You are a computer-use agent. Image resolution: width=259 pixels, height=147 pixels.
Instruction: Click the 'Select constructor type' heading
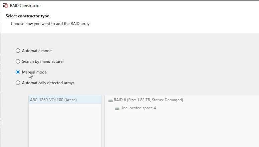pos(27,16)
